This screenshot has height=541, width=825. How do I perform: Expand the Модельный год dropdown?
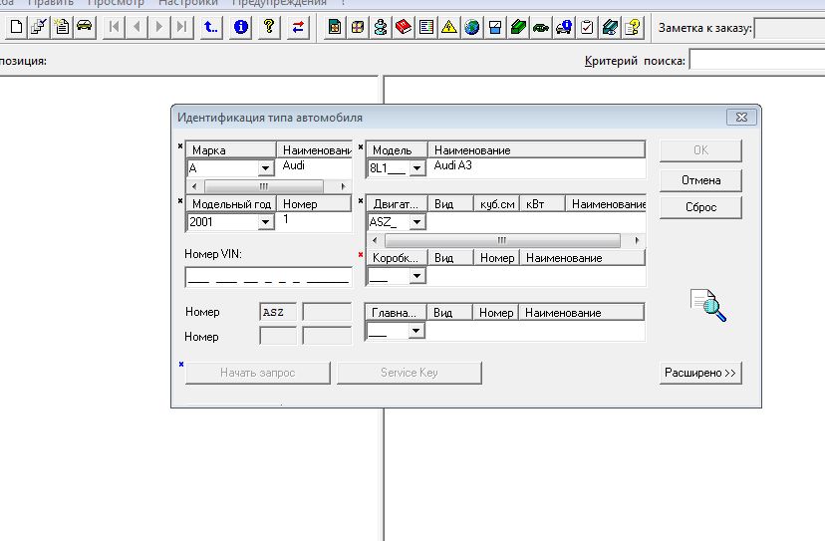[265, 222]
